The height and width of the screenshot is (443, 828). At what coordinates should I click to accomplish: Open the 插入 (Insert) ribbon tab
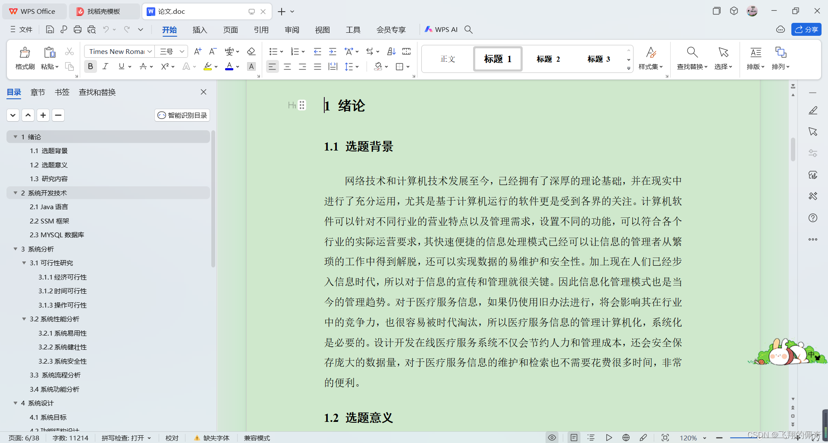click(200, 30)
